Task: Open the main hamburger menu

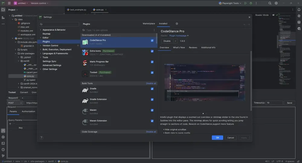Action: pyautogui.click(x=9, y=3)
